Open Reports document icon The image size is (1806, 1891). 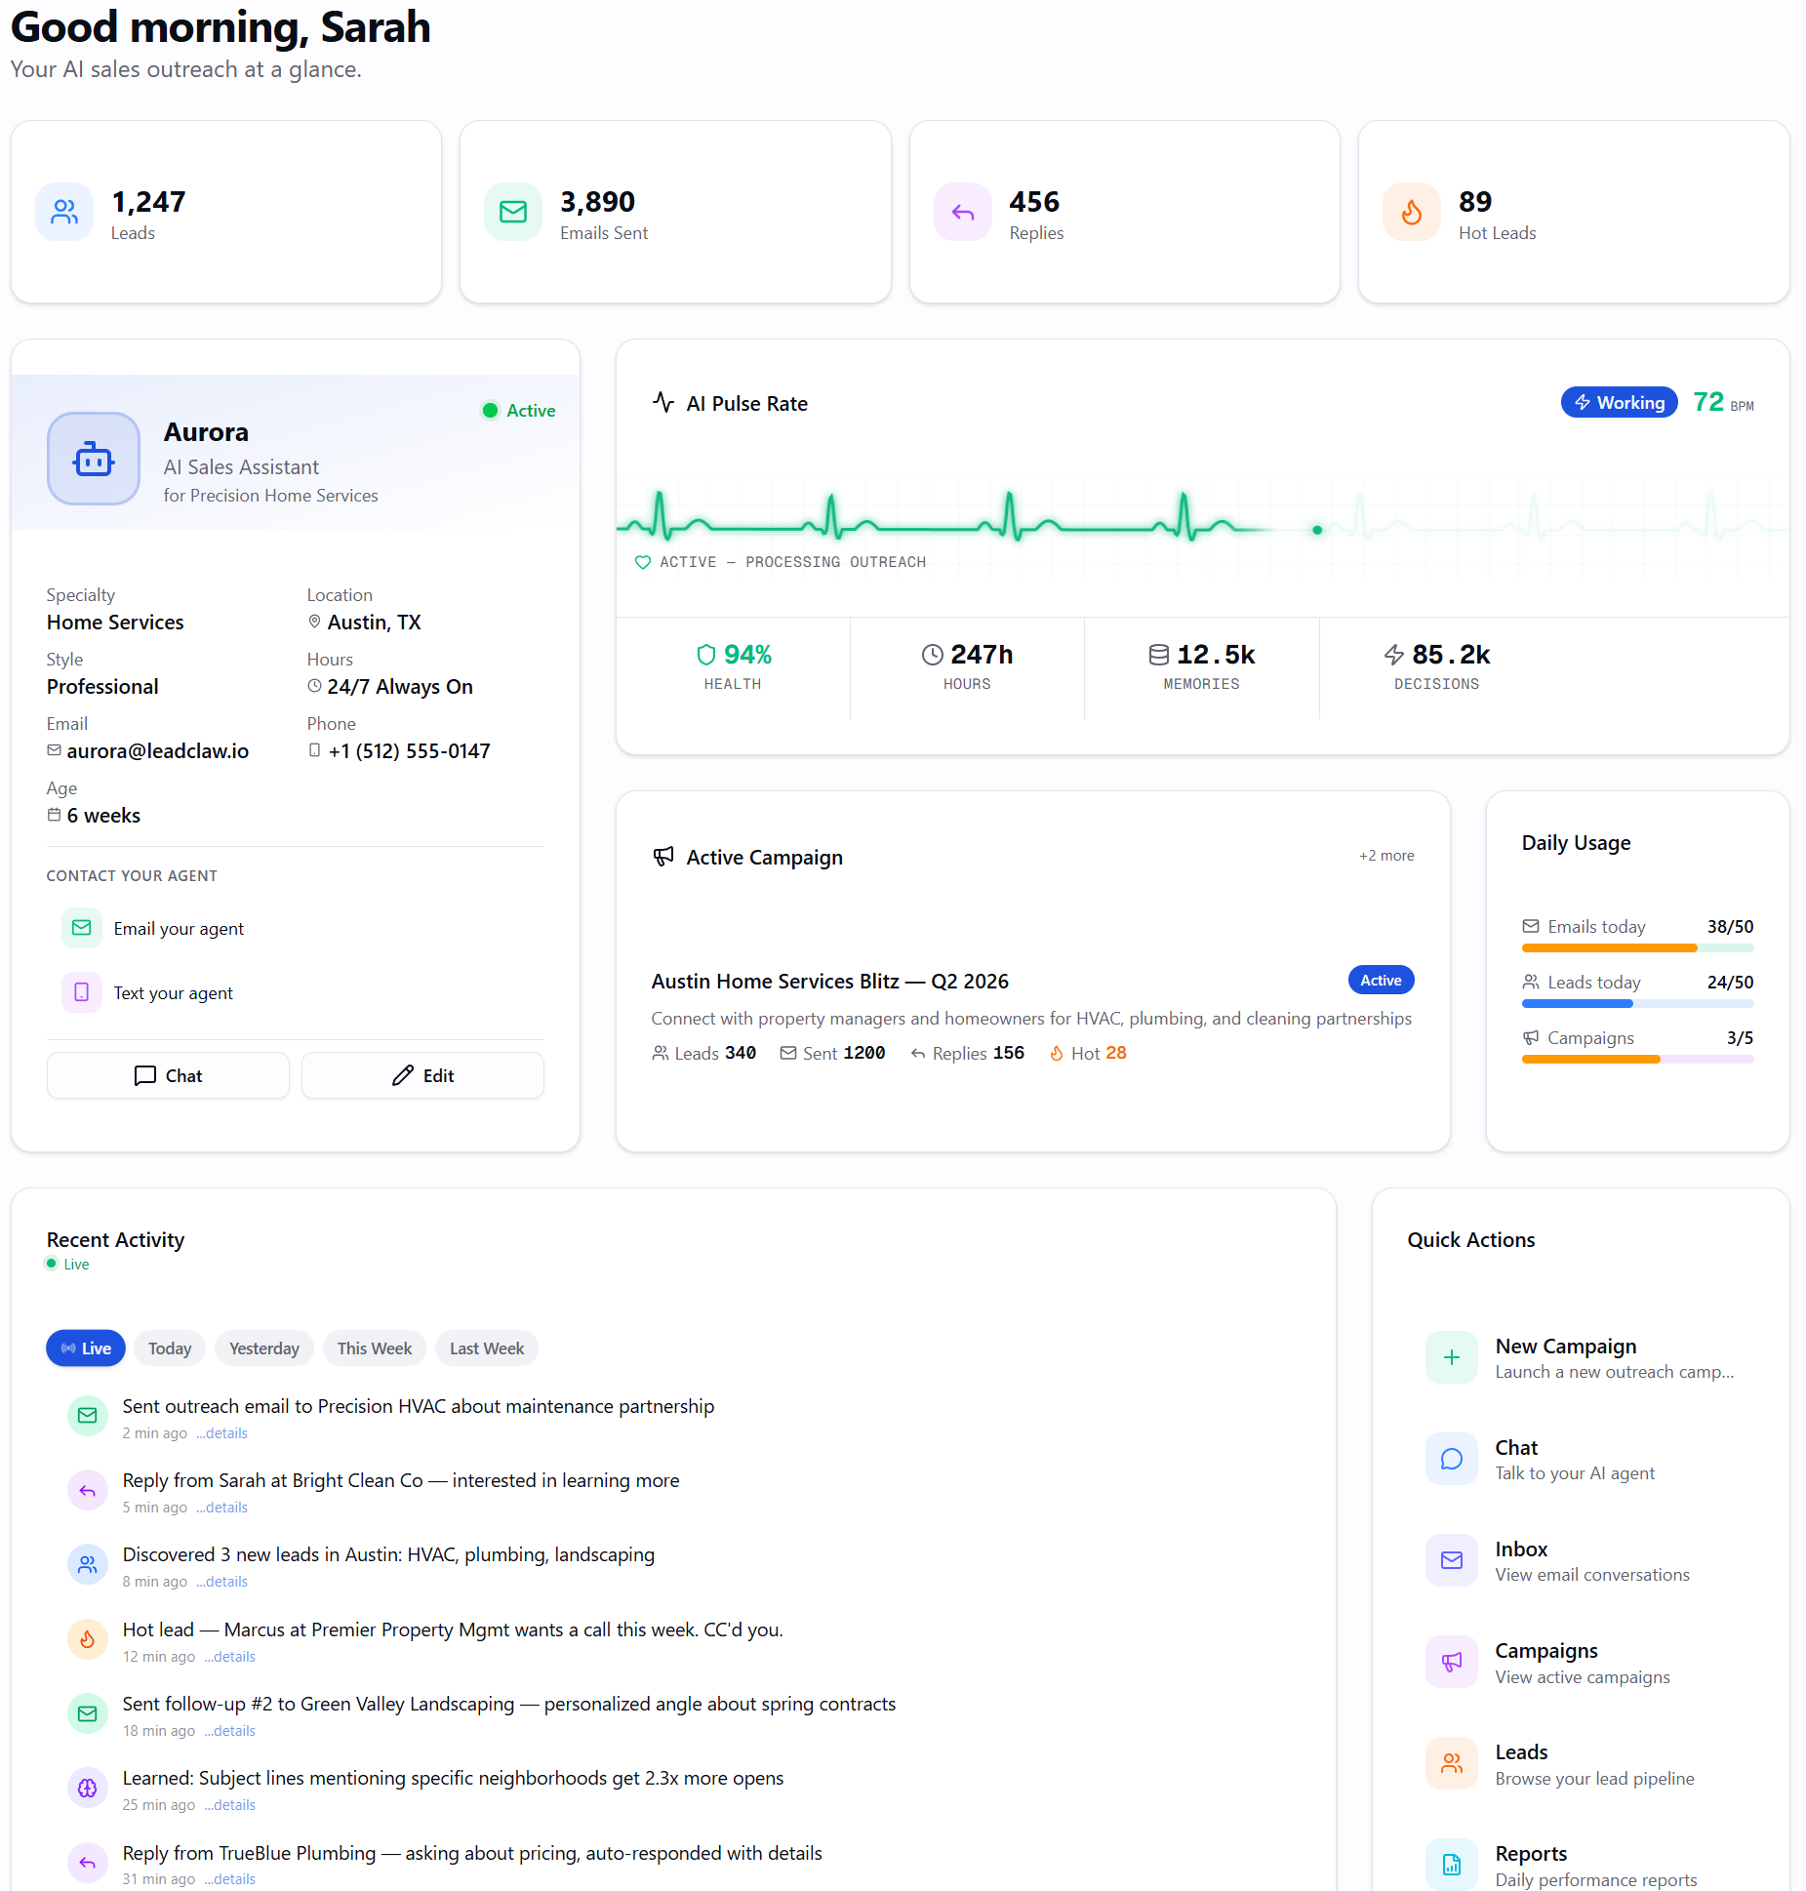click(1452, 1865)
